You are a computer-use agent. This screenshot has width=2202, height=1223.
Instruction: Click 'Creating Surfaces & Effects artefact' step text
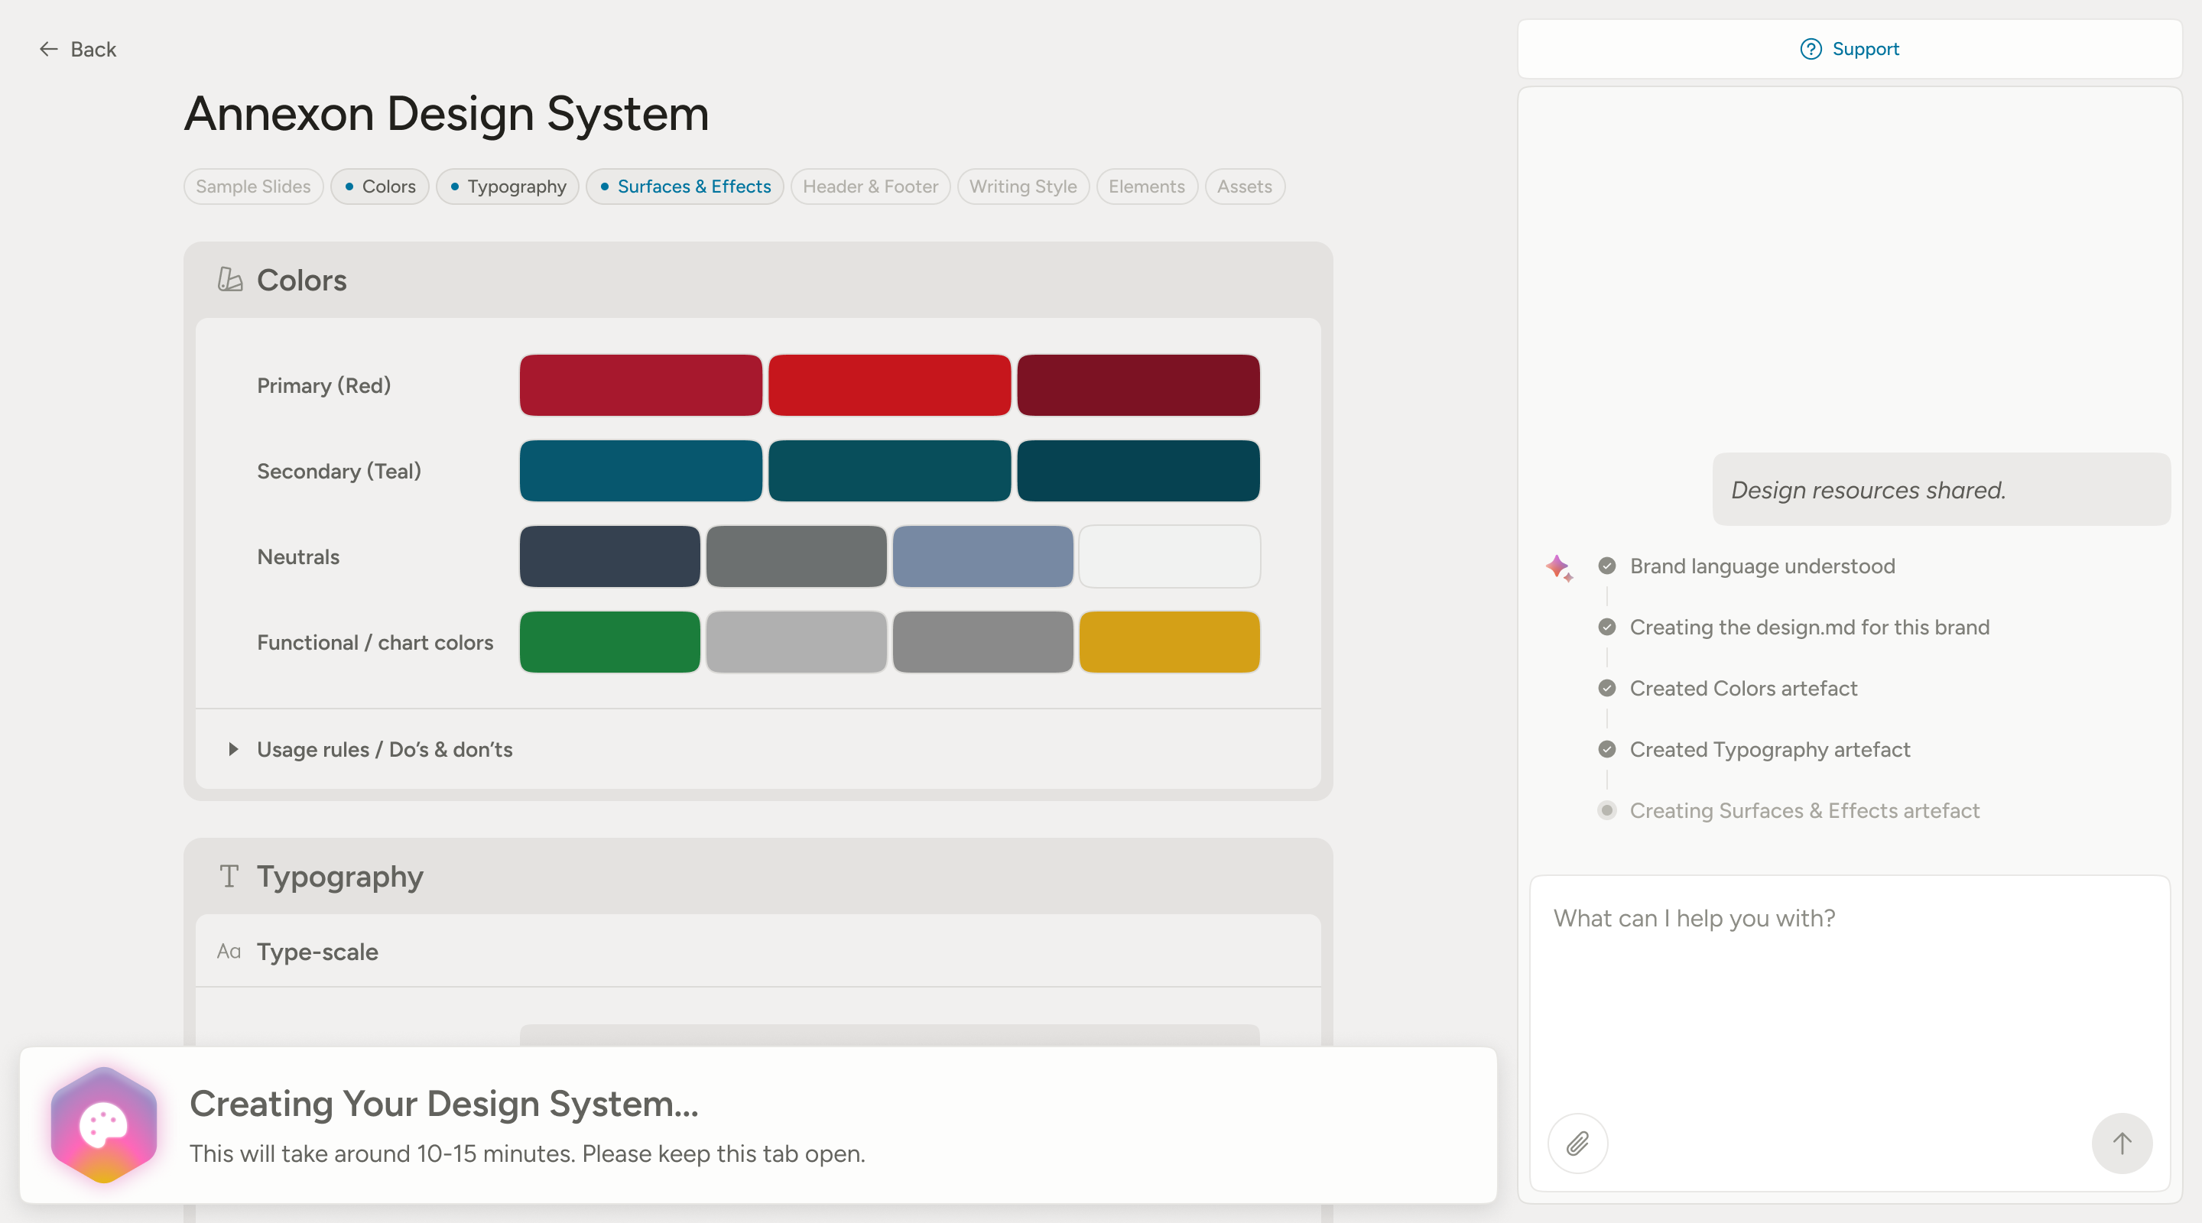1804,810
